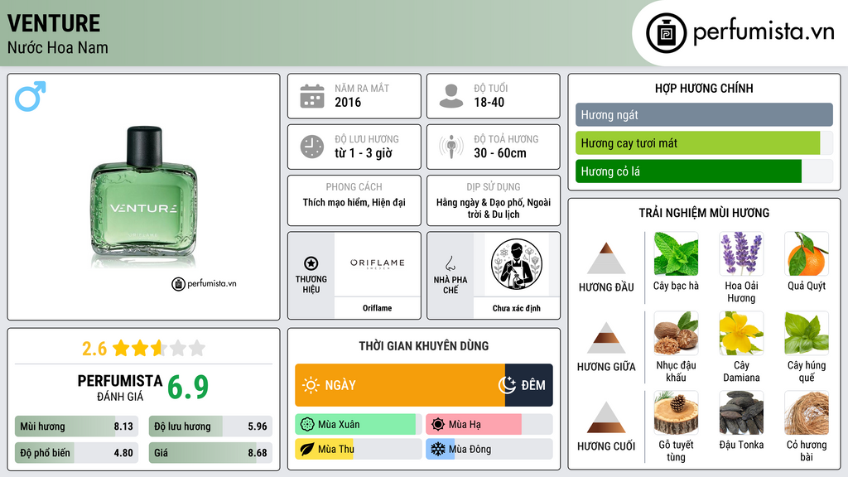The width and height of the screenshot is (848, 477).
Task: Click the từ 1 - 3 giờ longevity value
Action: (x=363, y=153)
